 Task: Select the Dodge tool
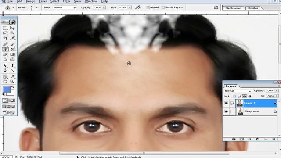pyautogui.click(x=12, y=59)
